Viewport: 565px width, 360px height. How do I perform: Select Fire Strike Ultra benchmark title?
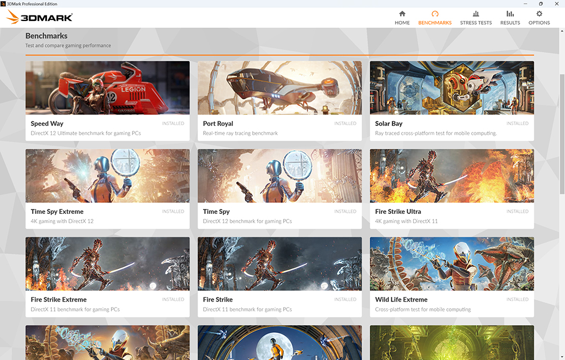tap(398, 212)
